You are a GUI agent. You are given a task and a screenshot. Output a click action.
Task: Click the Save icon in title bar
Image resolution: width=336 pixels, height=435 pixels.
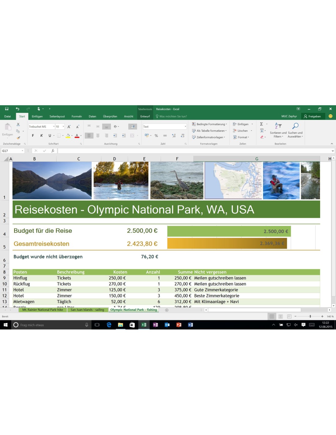[7, 109]
